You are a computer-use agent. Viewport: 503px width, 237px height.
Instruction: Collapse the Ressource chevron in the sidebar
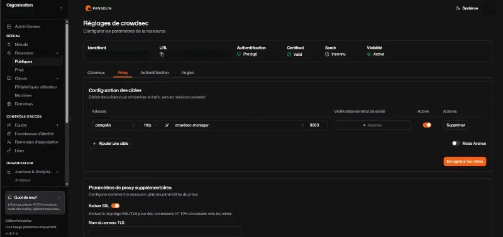point(57,53)
